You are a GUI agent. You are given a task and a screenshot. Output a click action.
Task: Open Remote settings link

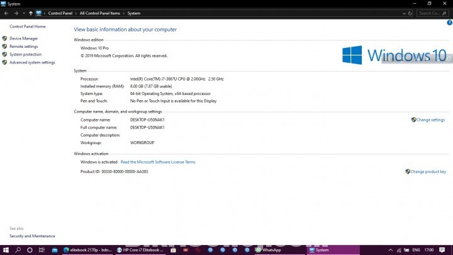[x=24, y=47]
